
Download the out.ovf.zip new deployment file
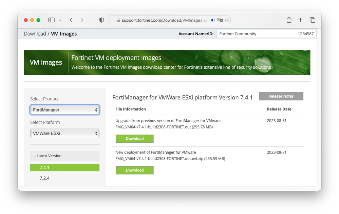135,170
